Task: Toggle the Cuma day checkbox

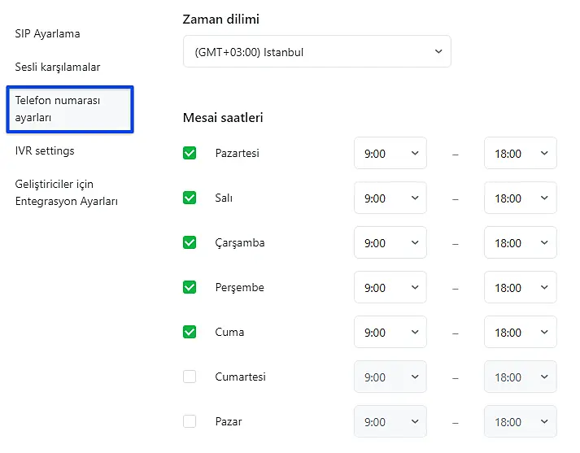Action: click(x=190, y=332)
